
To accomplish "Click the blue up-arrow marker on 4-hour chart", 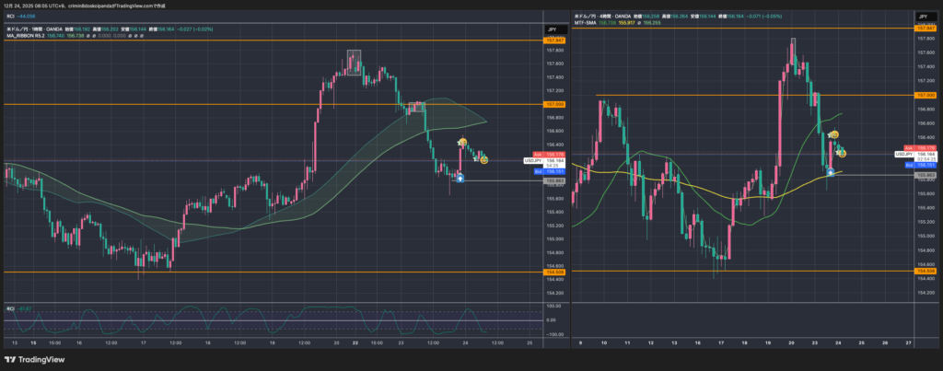I will click(x=830, y=170).
